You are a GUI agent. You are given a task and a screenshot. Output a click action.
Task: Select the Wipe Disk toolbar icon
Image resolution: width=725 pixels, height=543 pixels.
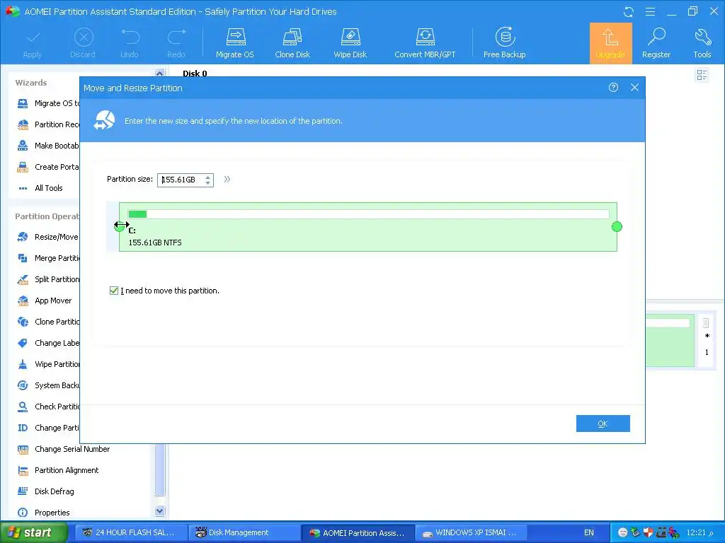coord(350,43)
